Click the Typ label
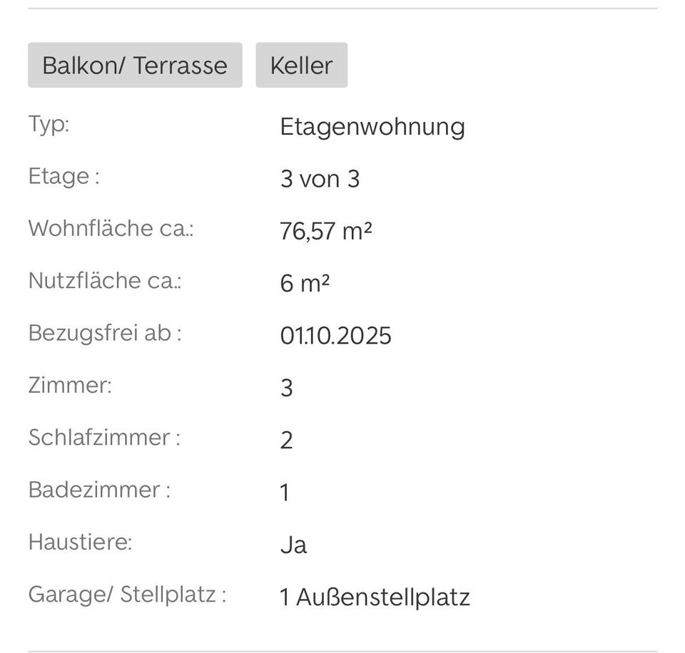The height and width of the screenshot is (653, 685). point(49,124)
